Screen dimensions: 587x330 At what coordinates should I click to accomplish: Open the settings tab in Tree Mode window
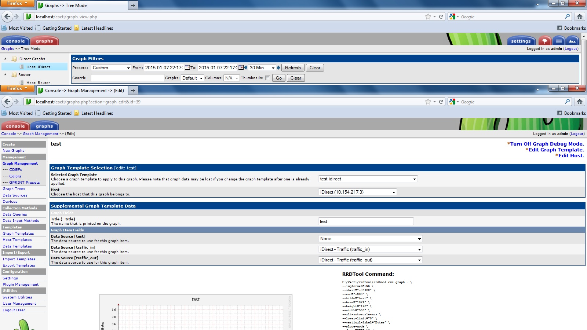click(521, 41)
